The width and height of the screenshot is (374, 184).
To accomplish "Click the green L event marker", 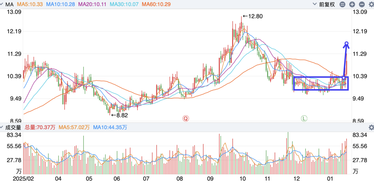I will tap(304, 118).
